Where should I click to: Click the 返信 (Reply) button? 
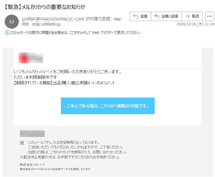coord(140,16)
